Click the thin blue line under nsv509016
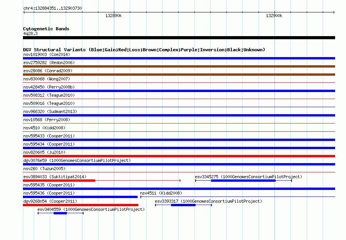 (x=179, y=107)
